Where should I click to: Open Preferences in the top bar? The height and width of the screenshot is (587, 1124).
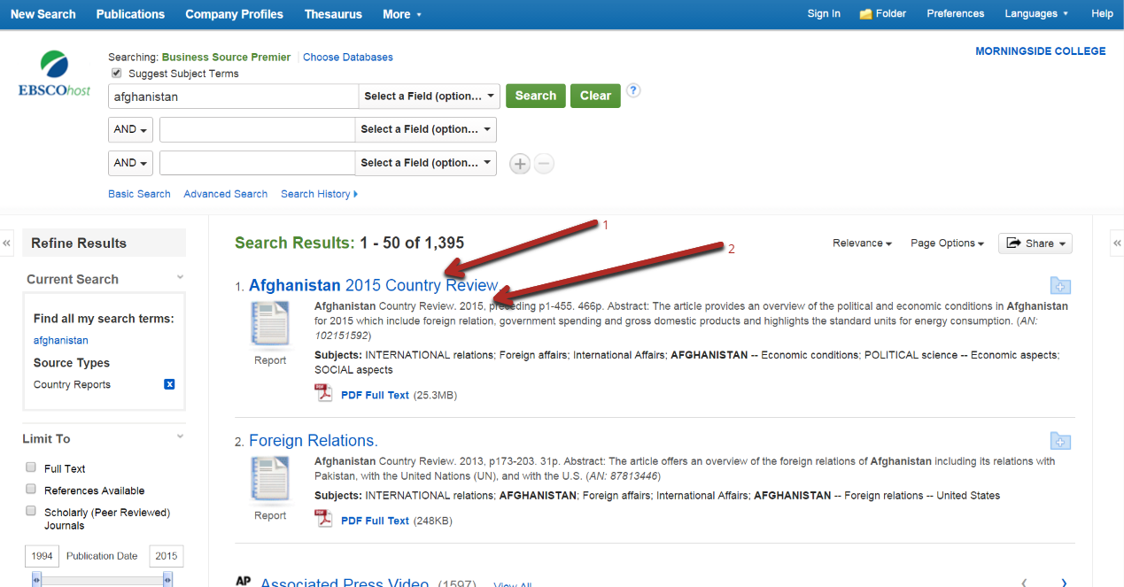[956, 13]
